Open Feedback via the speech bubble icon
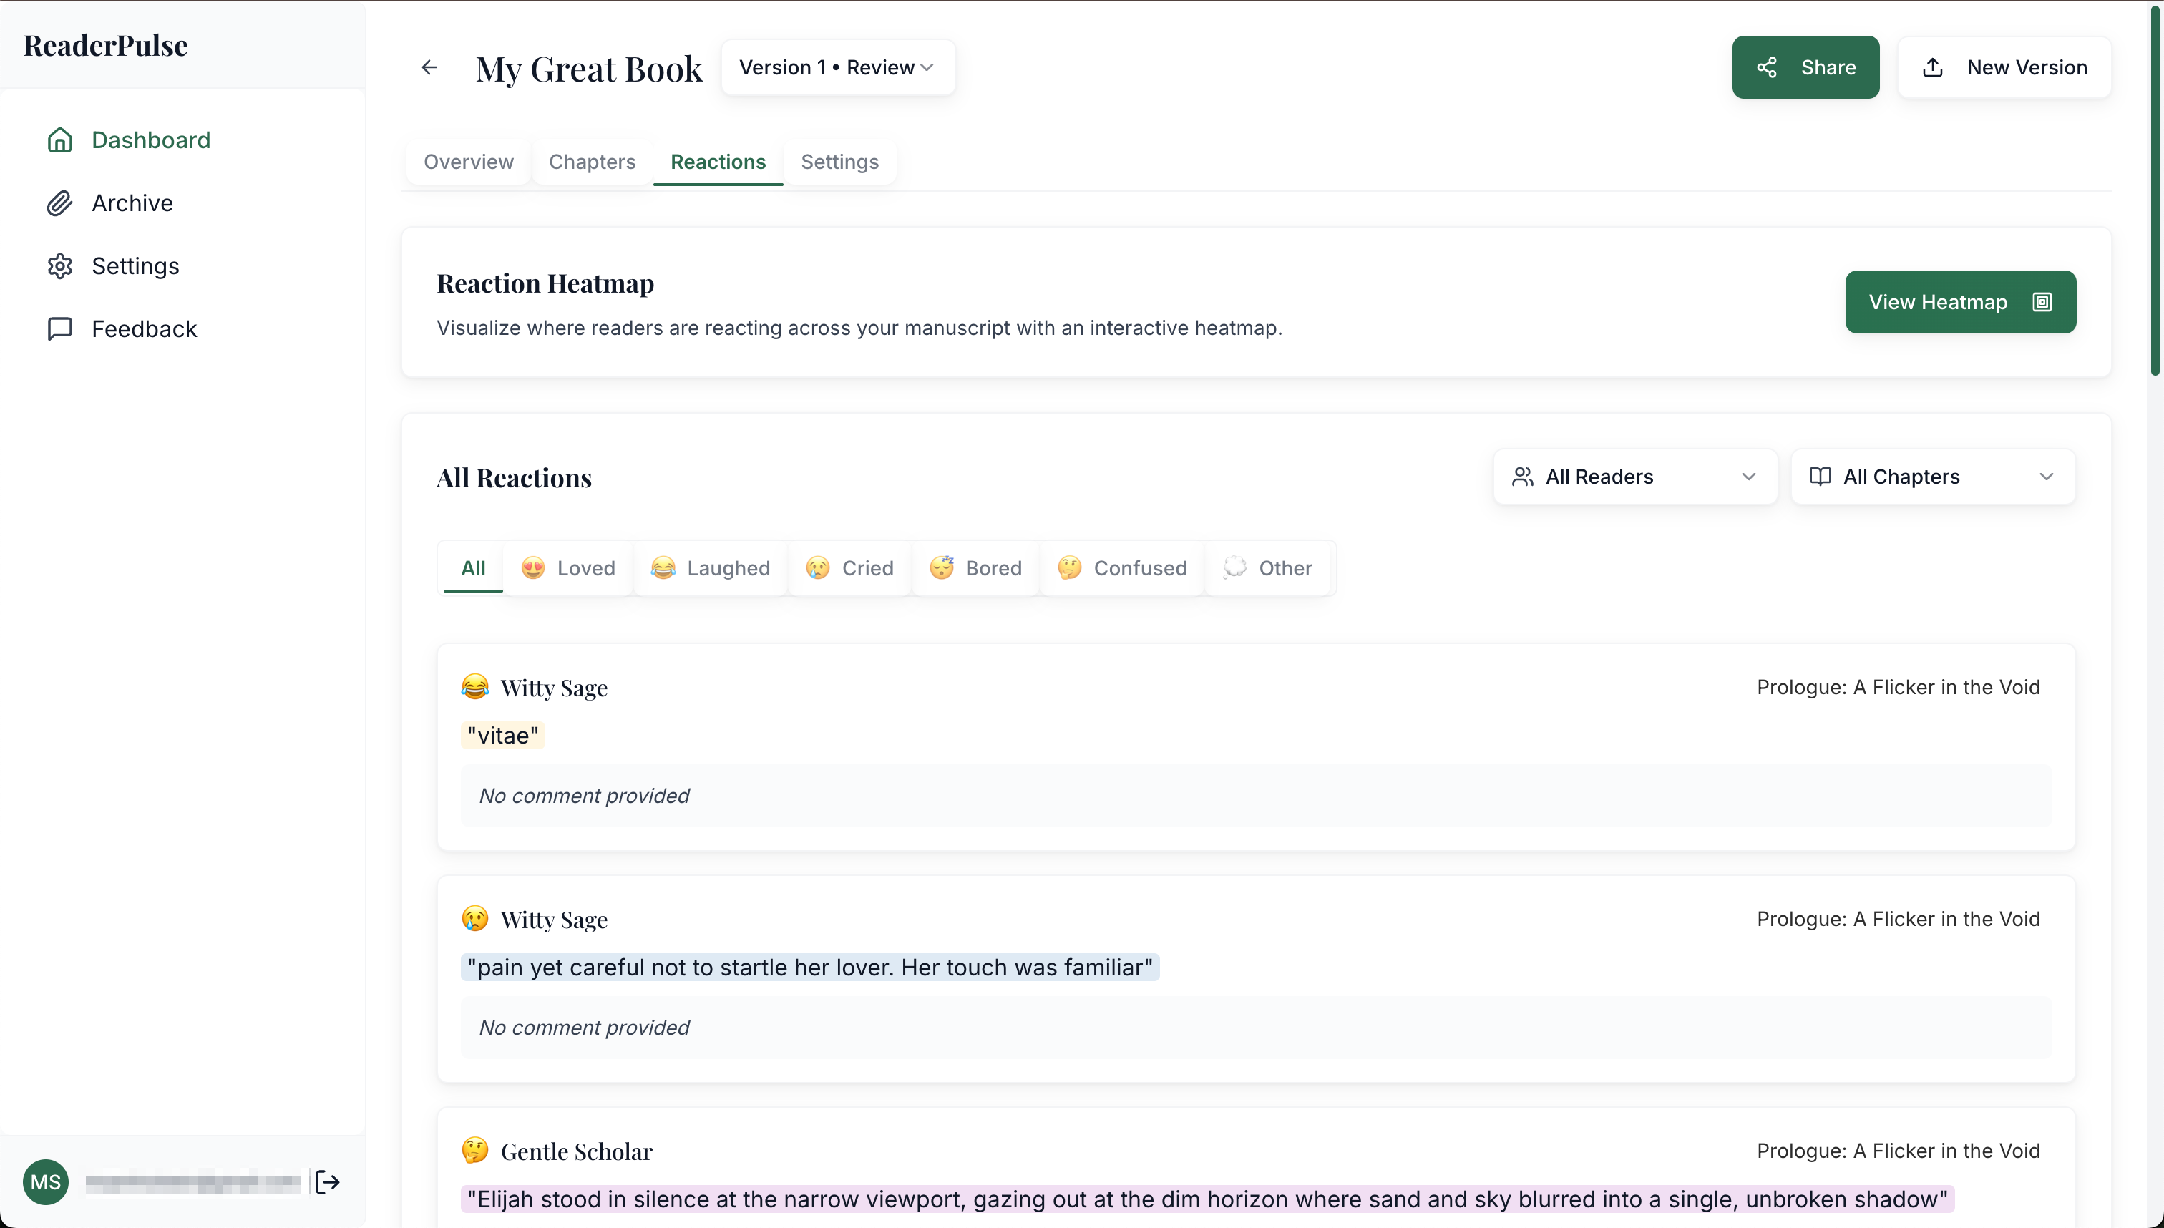 [x=59, y=329]
